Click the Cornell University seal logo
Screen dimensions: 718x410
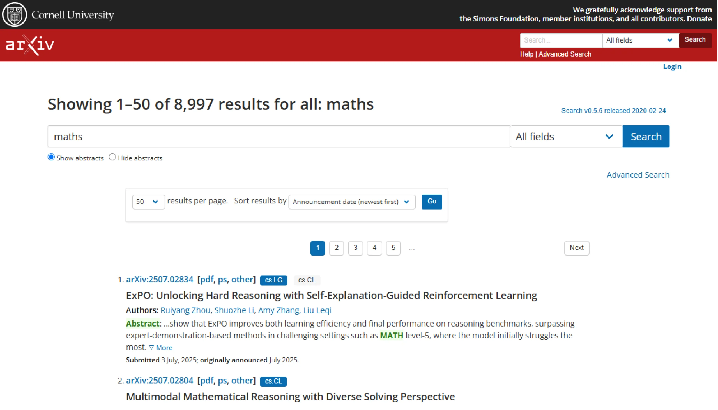[x=14, y=14]
